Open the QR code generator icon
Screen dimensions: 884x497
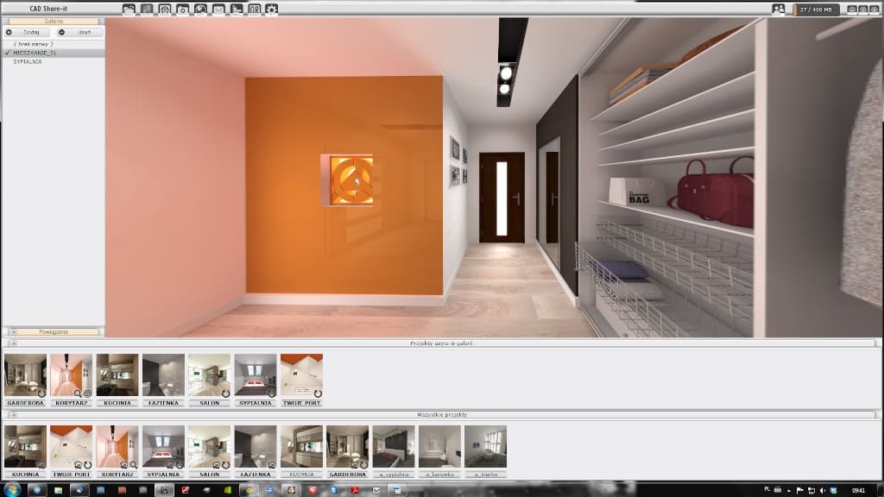point(255,8)
